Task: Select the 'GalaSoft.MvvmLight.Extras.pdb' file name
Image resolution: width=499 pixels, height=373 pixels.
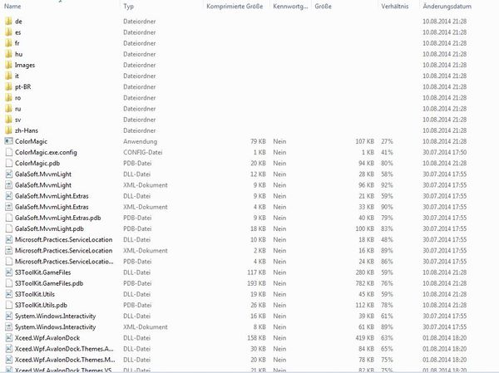Action: [58, 218]
